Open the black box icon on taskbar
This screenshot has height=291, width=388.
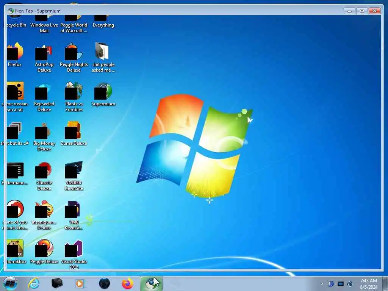57,283
